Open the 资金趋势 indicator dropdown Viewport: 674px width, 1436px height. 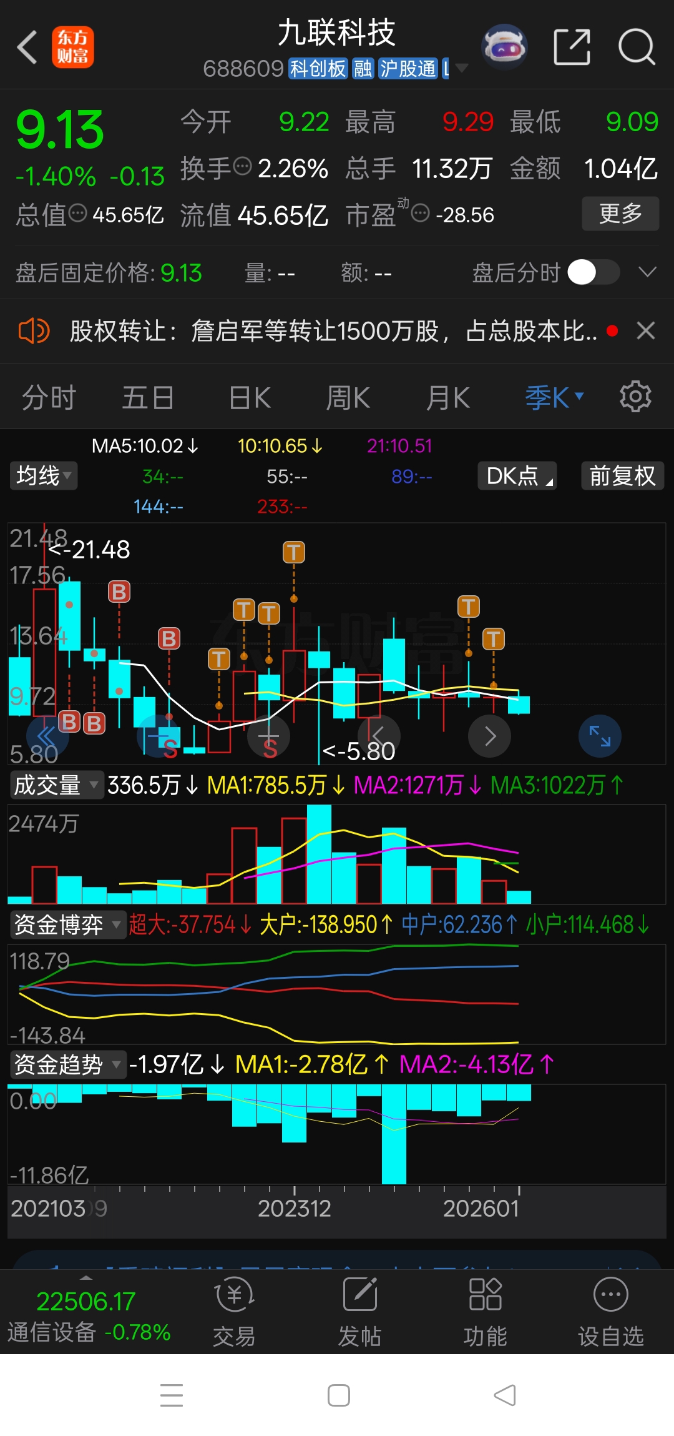pos(67,1064)
